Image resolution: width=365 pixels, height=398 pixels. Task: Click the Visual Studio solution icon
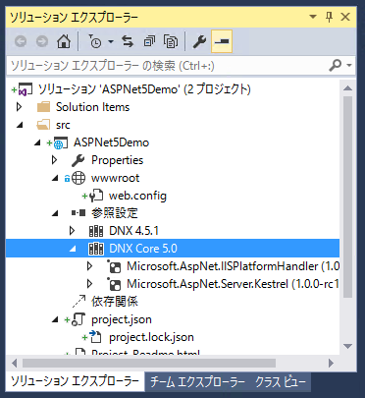(25, 89)
